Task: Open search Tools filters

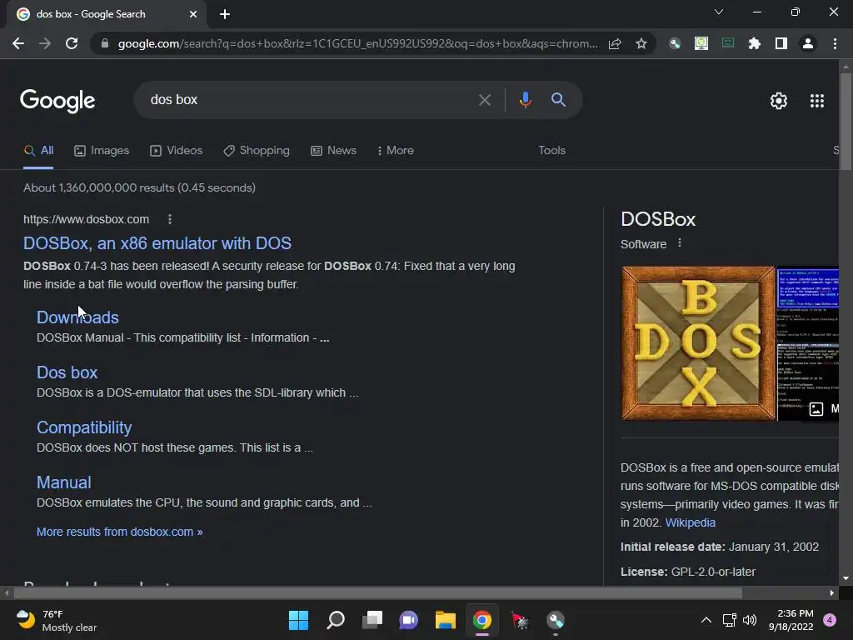Action: (551, 151)
